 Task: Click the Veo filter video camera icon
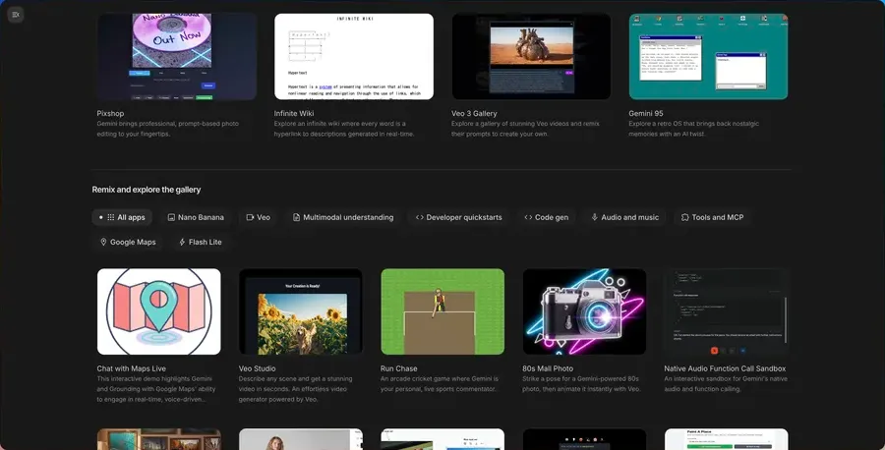point(250,217)
